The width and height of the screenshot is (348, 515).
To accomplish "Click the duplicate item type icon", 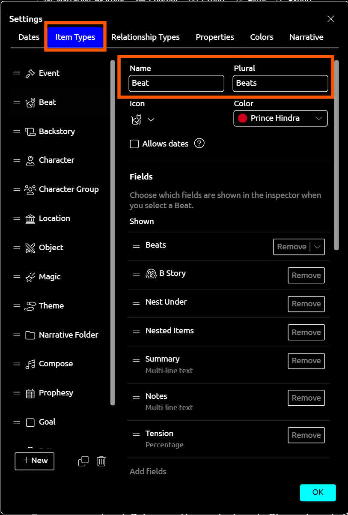I will coord(83,461).
